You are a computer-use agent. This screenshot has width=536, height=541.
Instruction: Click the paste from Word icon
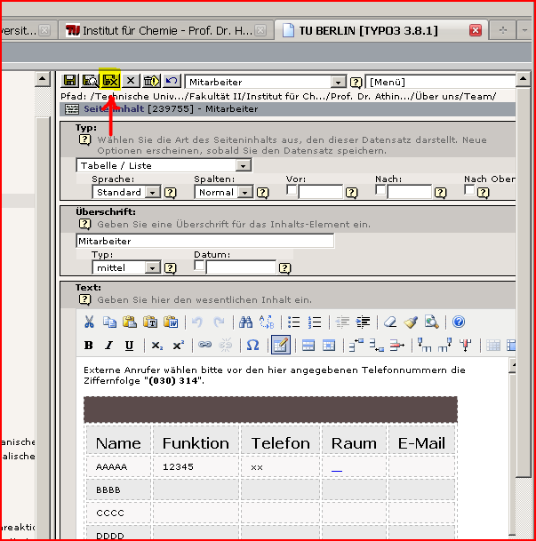[x=171, y=322]
